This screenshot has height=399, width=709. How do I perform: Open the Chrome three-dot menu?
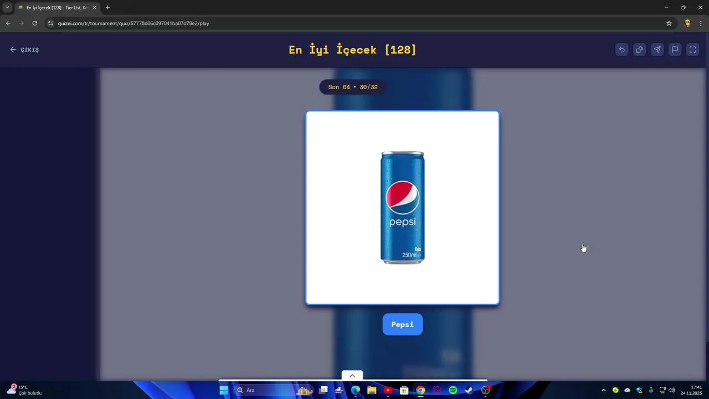point(701,23)
